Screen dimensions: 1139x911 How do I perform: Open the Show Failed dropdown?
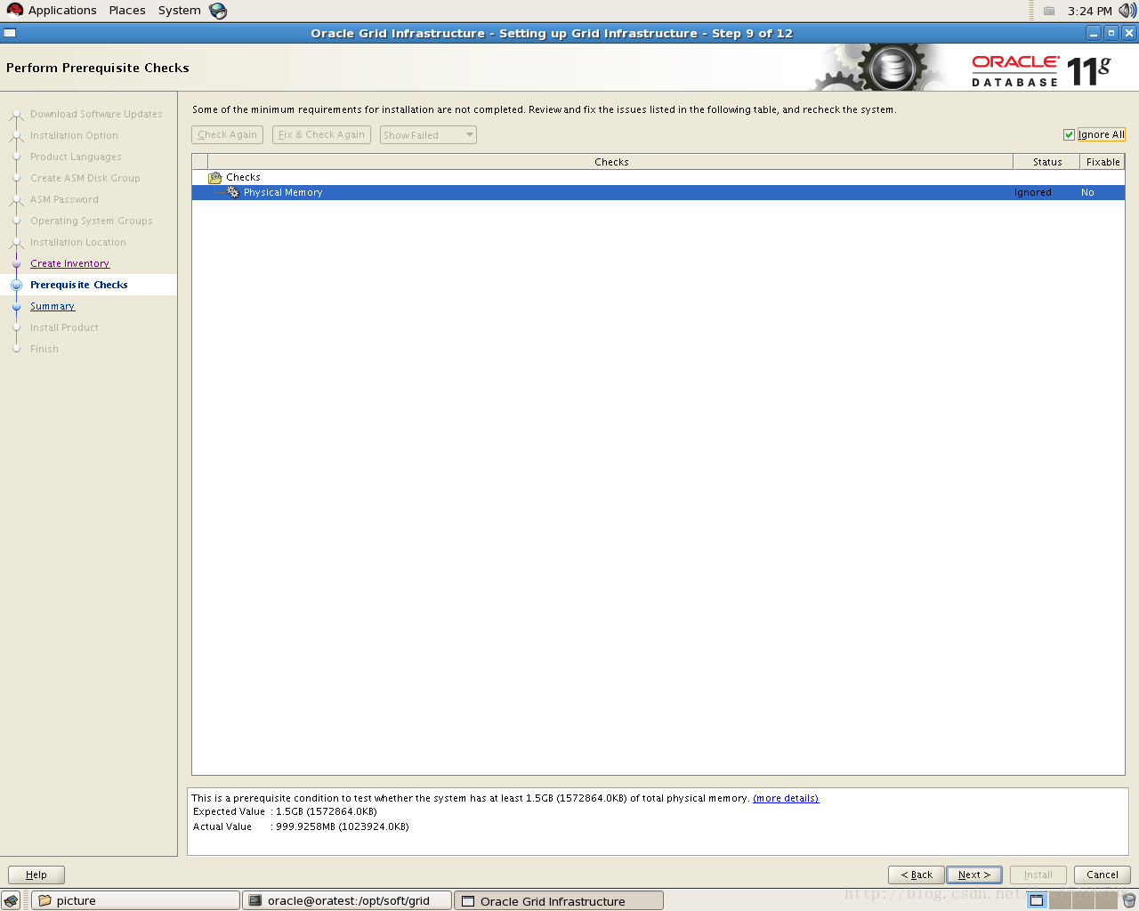tap(428, 135)
